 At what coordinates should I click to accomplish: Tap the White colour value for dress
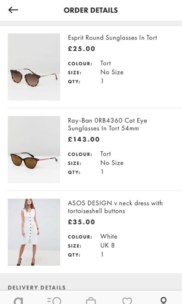[109, 236]
